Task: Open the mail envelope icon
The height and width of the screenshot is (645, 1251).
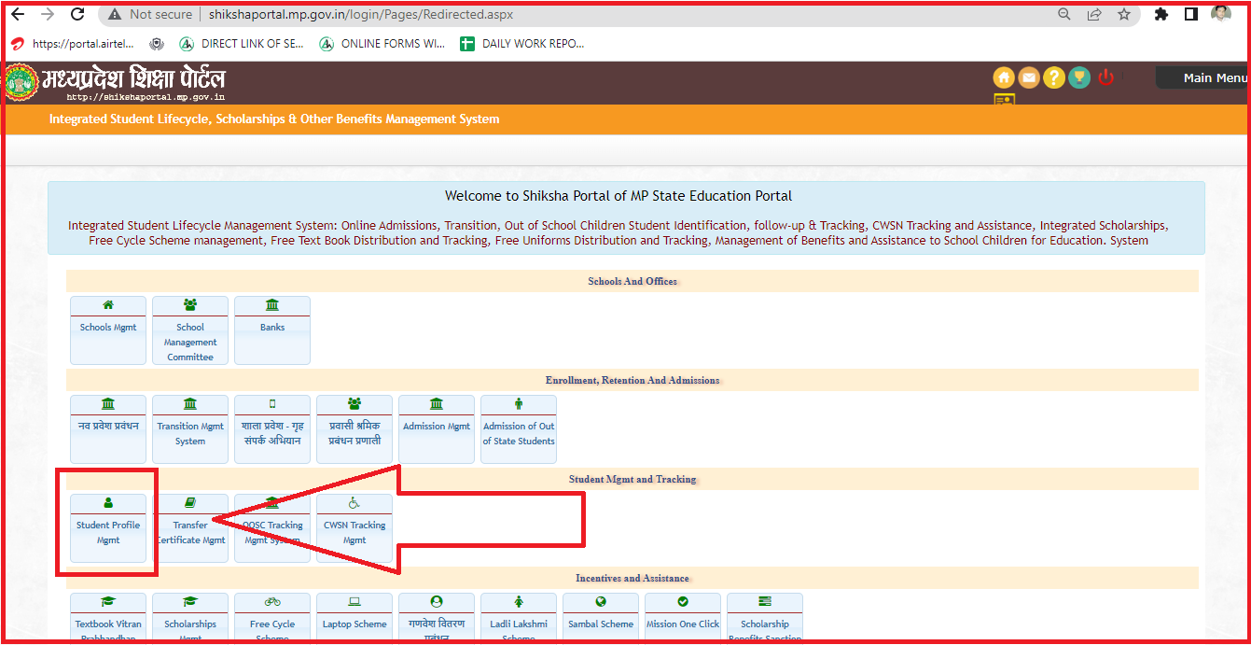Action: 1029,78
